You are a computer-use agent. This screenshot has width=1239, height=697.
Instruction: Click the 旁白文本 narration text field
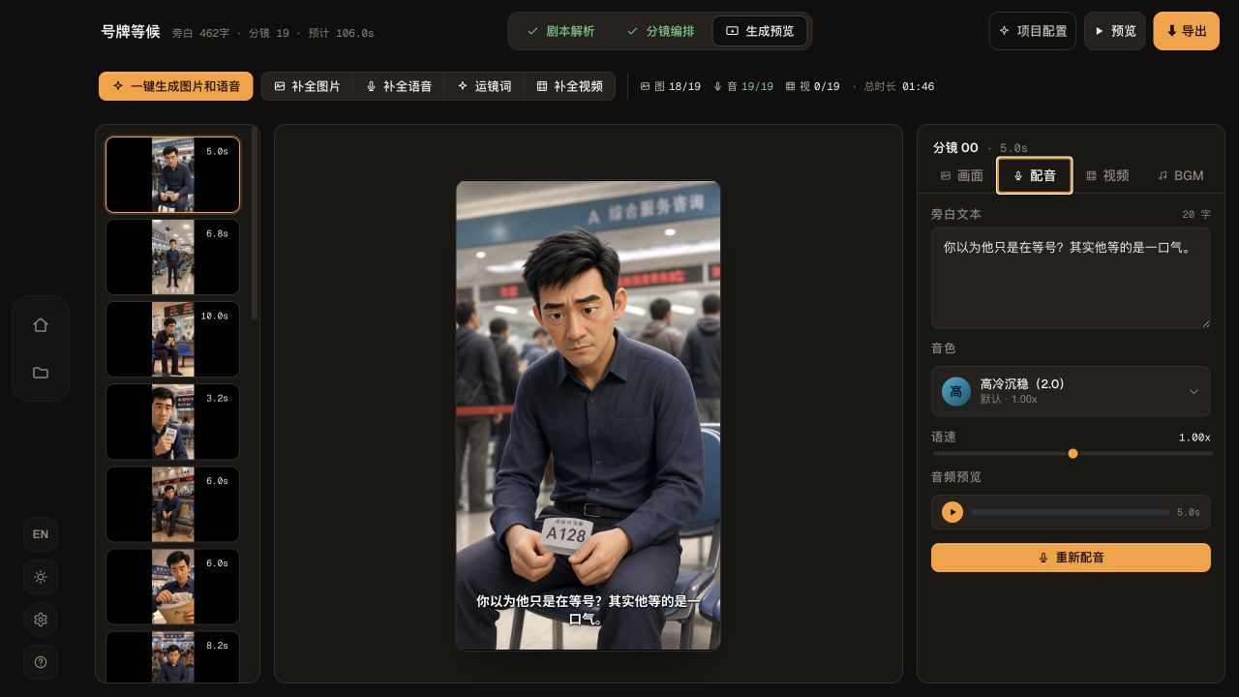(x=1071, y=278)
